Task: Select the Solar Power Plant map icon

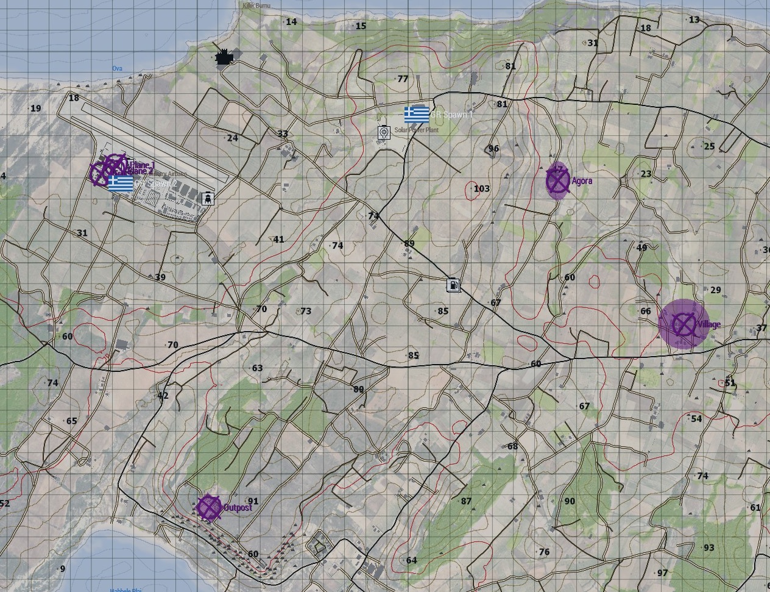Action: coord(384,133)
